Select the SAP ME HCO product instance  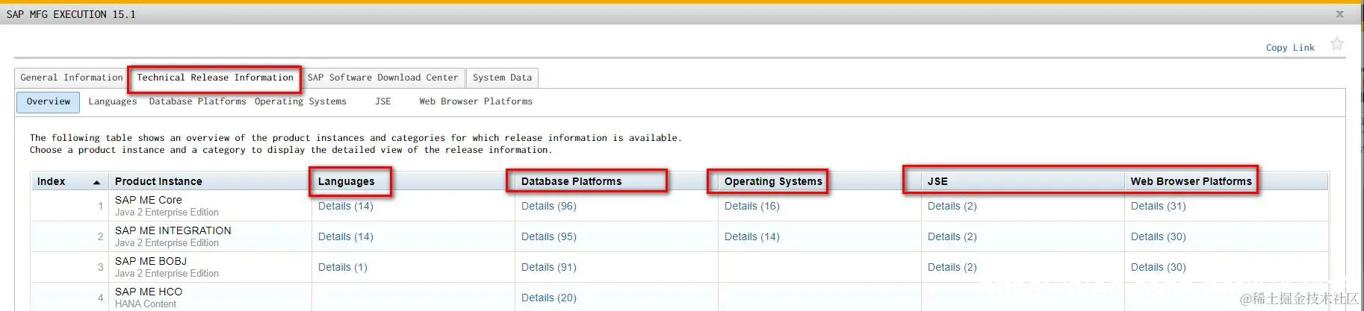(149, 292)
